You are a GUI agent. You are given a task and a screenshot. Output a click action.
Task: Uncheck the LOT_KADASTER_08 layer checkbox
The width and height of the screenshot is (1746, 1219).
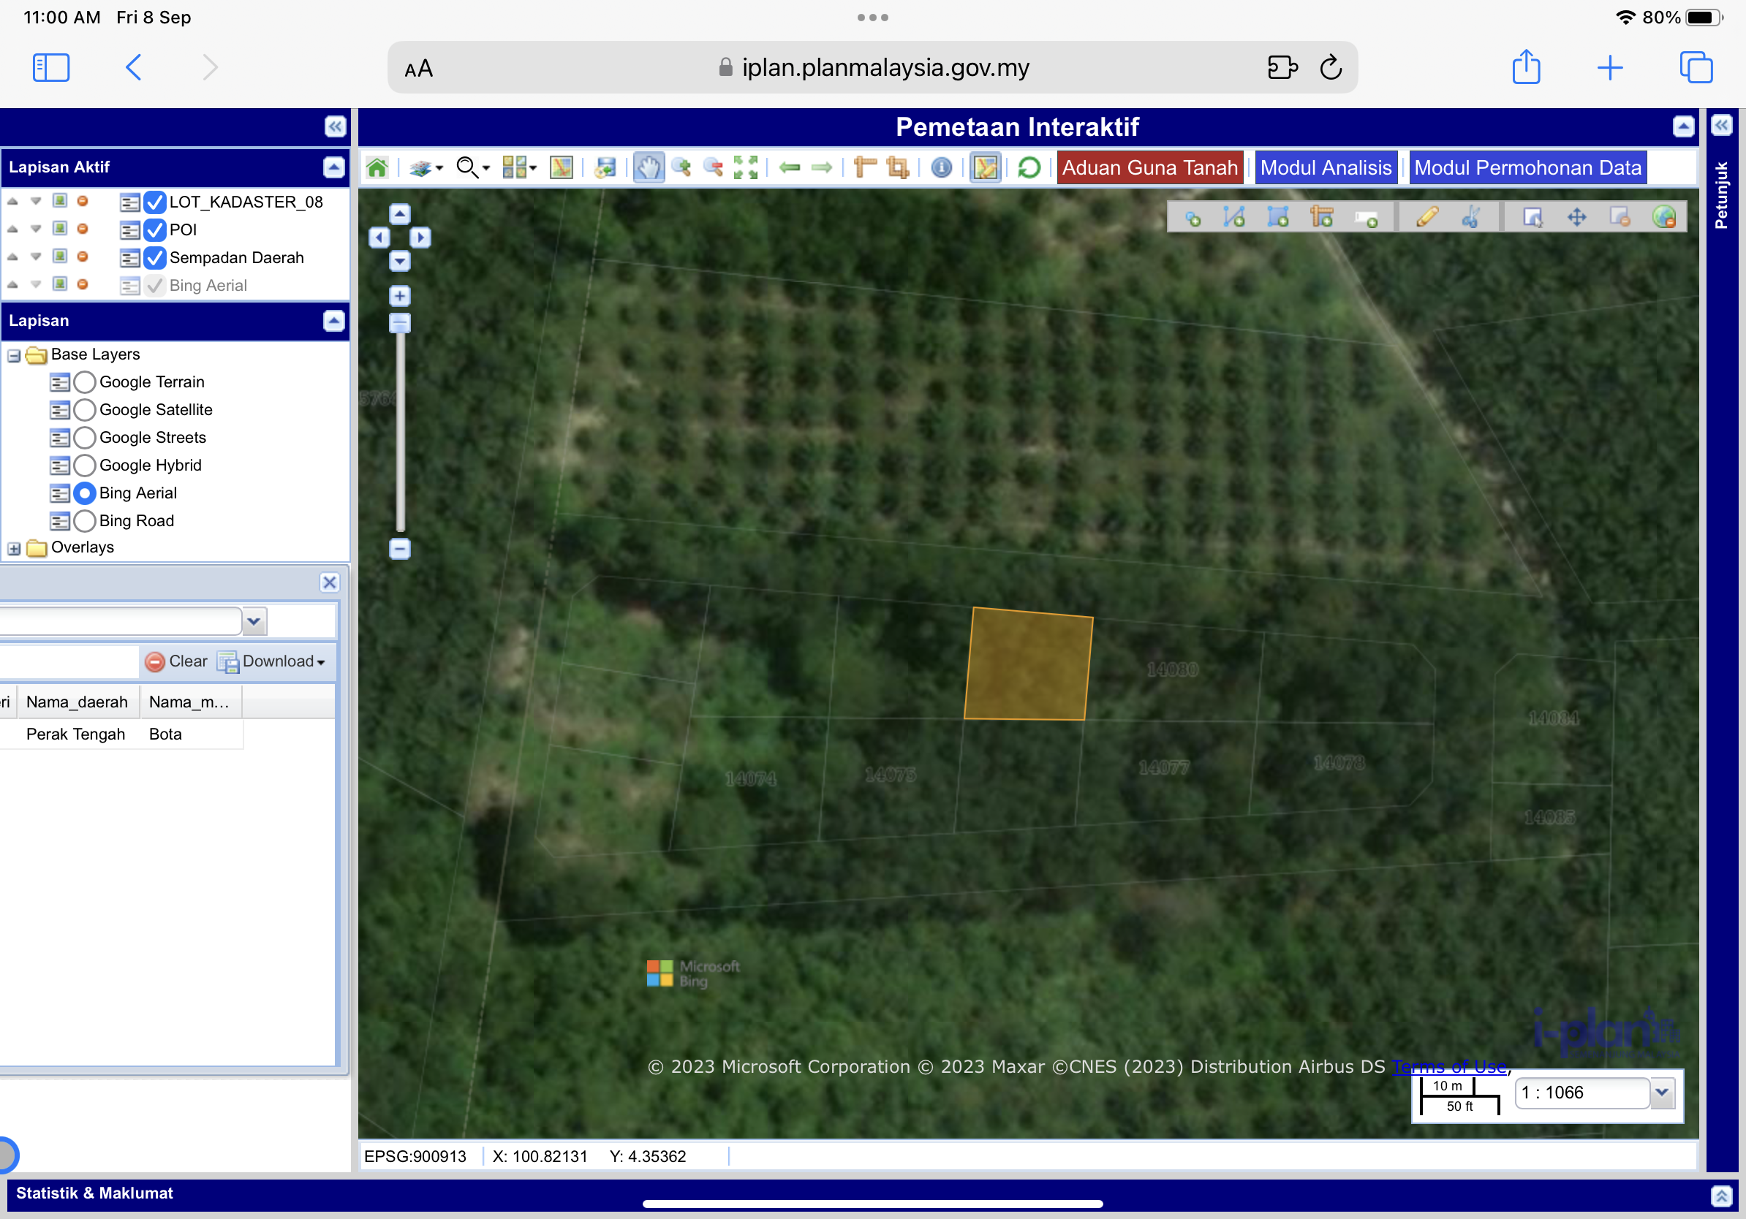coord(154,202)
